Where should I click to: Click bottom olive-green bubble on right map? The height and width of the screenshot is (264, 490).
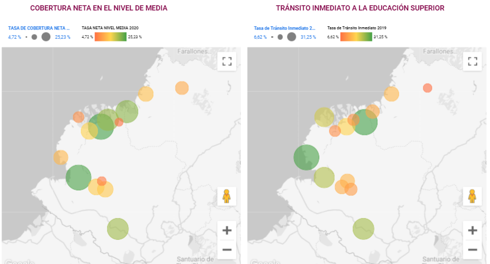363,228
